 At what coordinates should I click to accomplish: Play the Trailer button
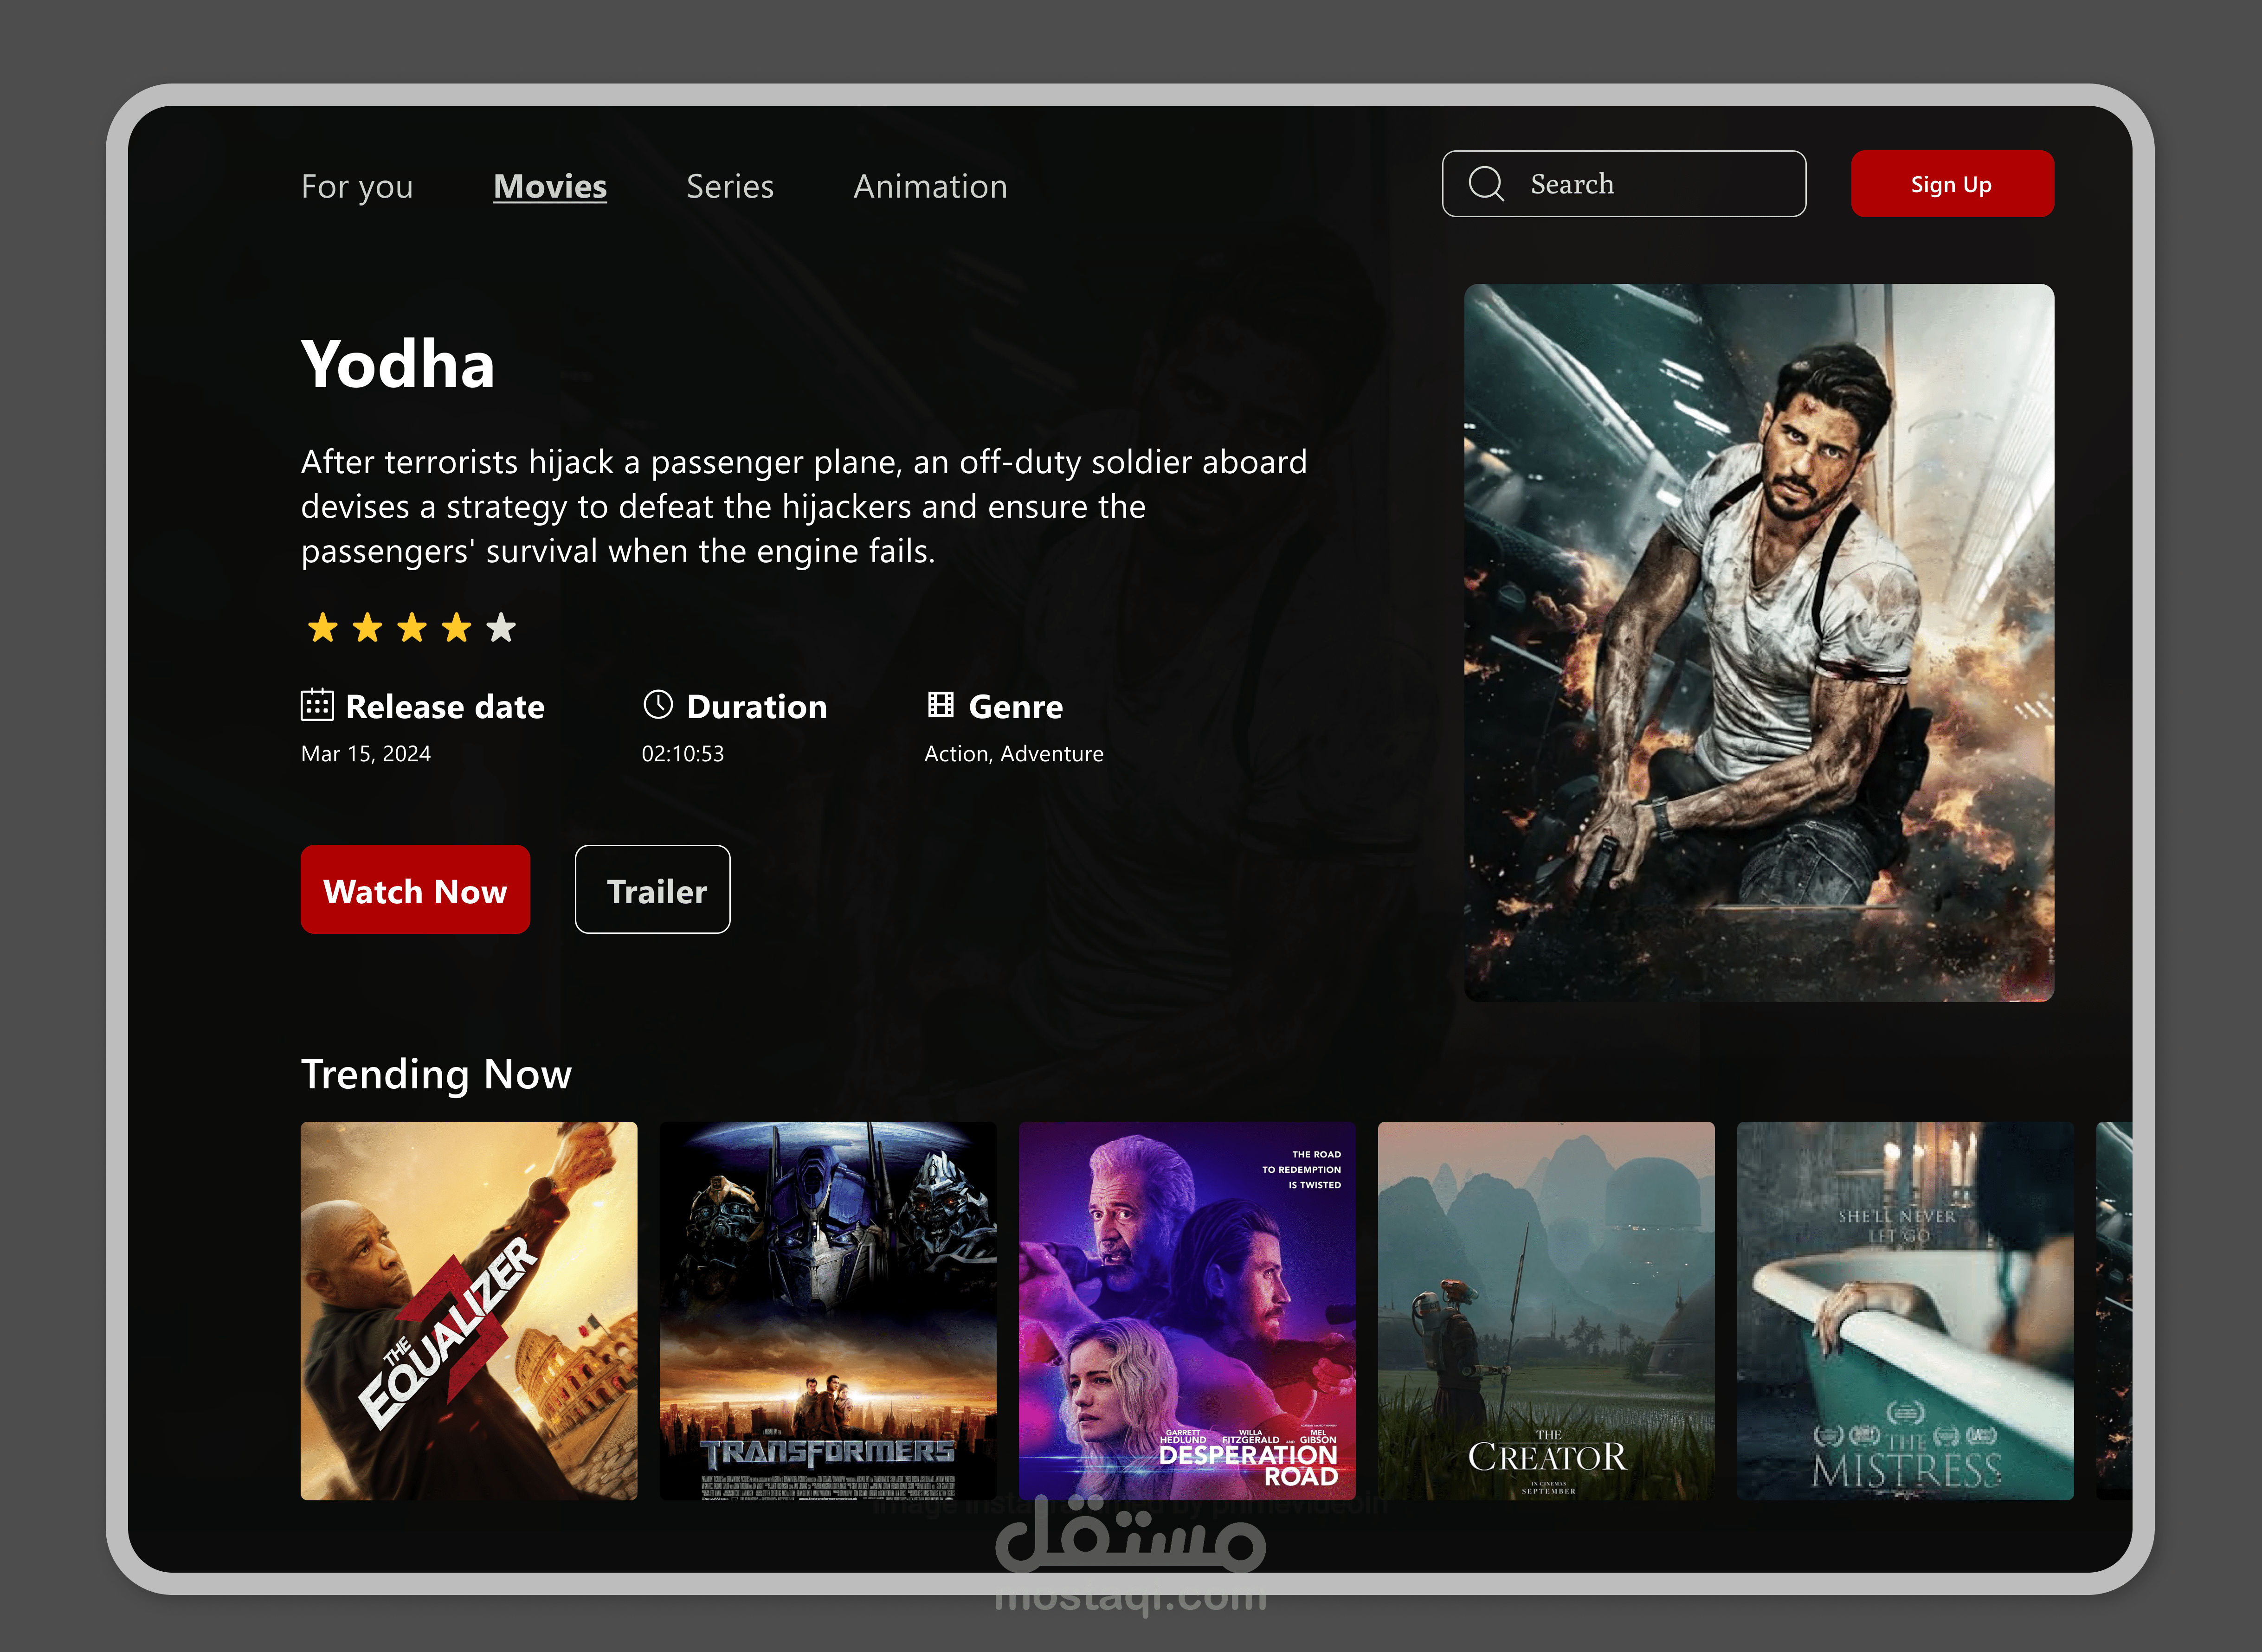653,890
